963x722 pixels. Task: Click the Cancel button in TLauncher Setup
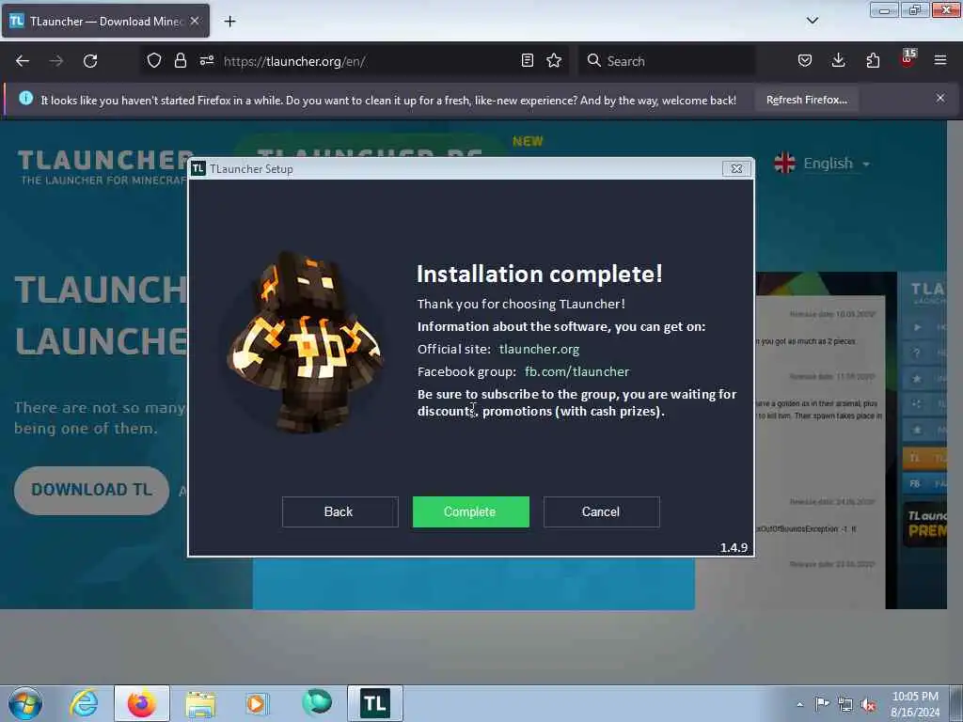[601, 511]
